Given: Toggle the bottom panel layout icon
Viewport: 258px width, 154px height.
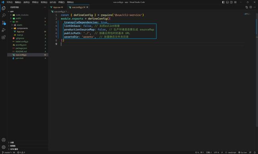Looking at the screenshot, I should click(x=227, y=2).
